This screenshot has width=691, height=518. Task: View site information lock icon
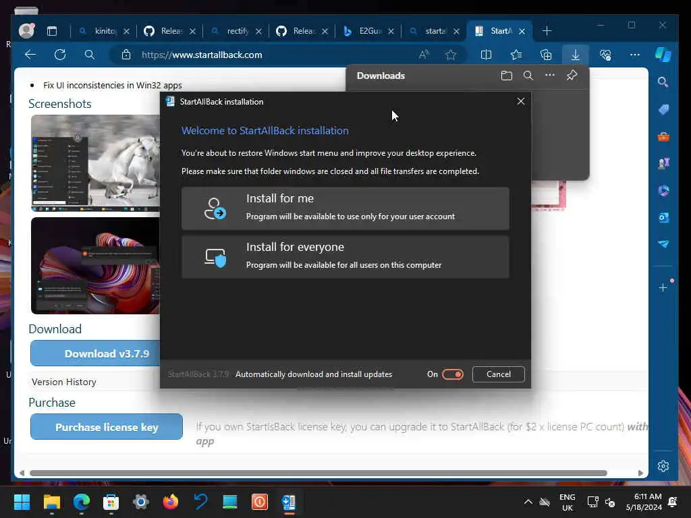click(126, 55)
